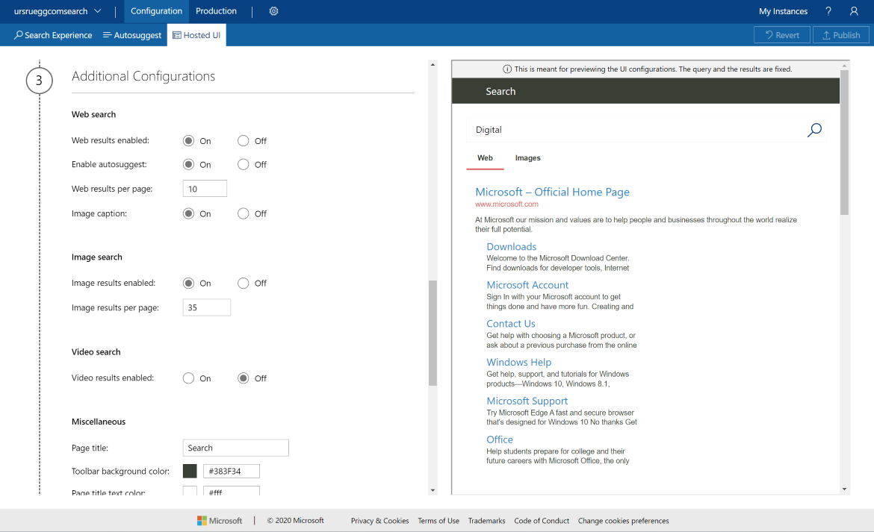Turn Image results enabled Off
Image resolution: width=874 pixels, height=532 pixels.
(x=243, y=284)
